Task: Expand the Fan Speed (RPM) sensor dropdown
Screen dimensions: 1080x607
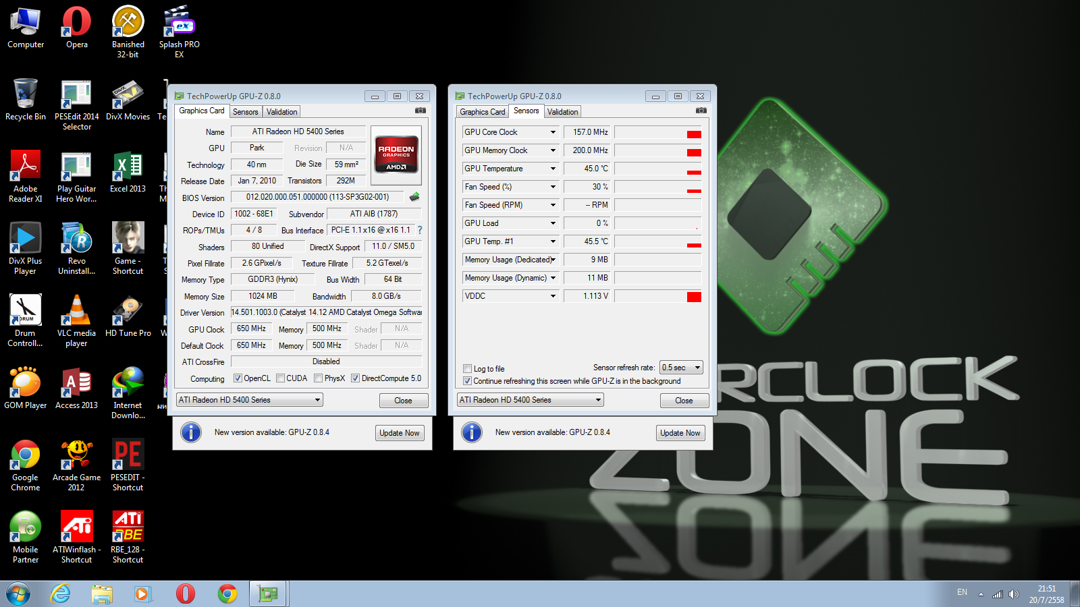Action: (553, 205)
